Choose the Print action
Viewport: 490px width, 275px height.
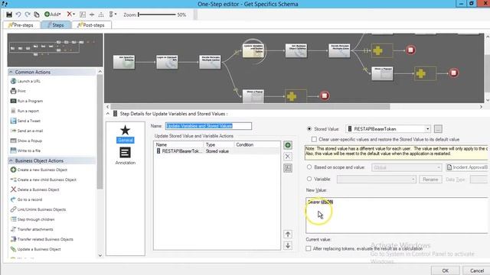click(x=18, y=91)
